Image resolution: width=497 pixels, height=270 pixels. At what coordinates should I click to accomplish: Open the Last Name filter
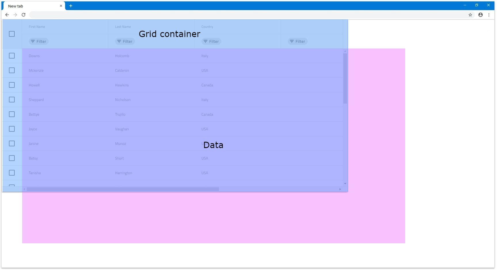click(x=125, y=41)
